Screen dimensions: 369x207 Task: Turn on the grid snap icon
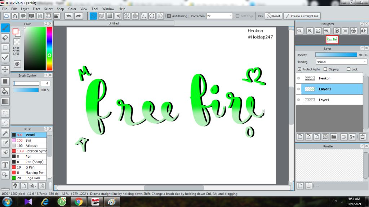(x=110, y=16)
